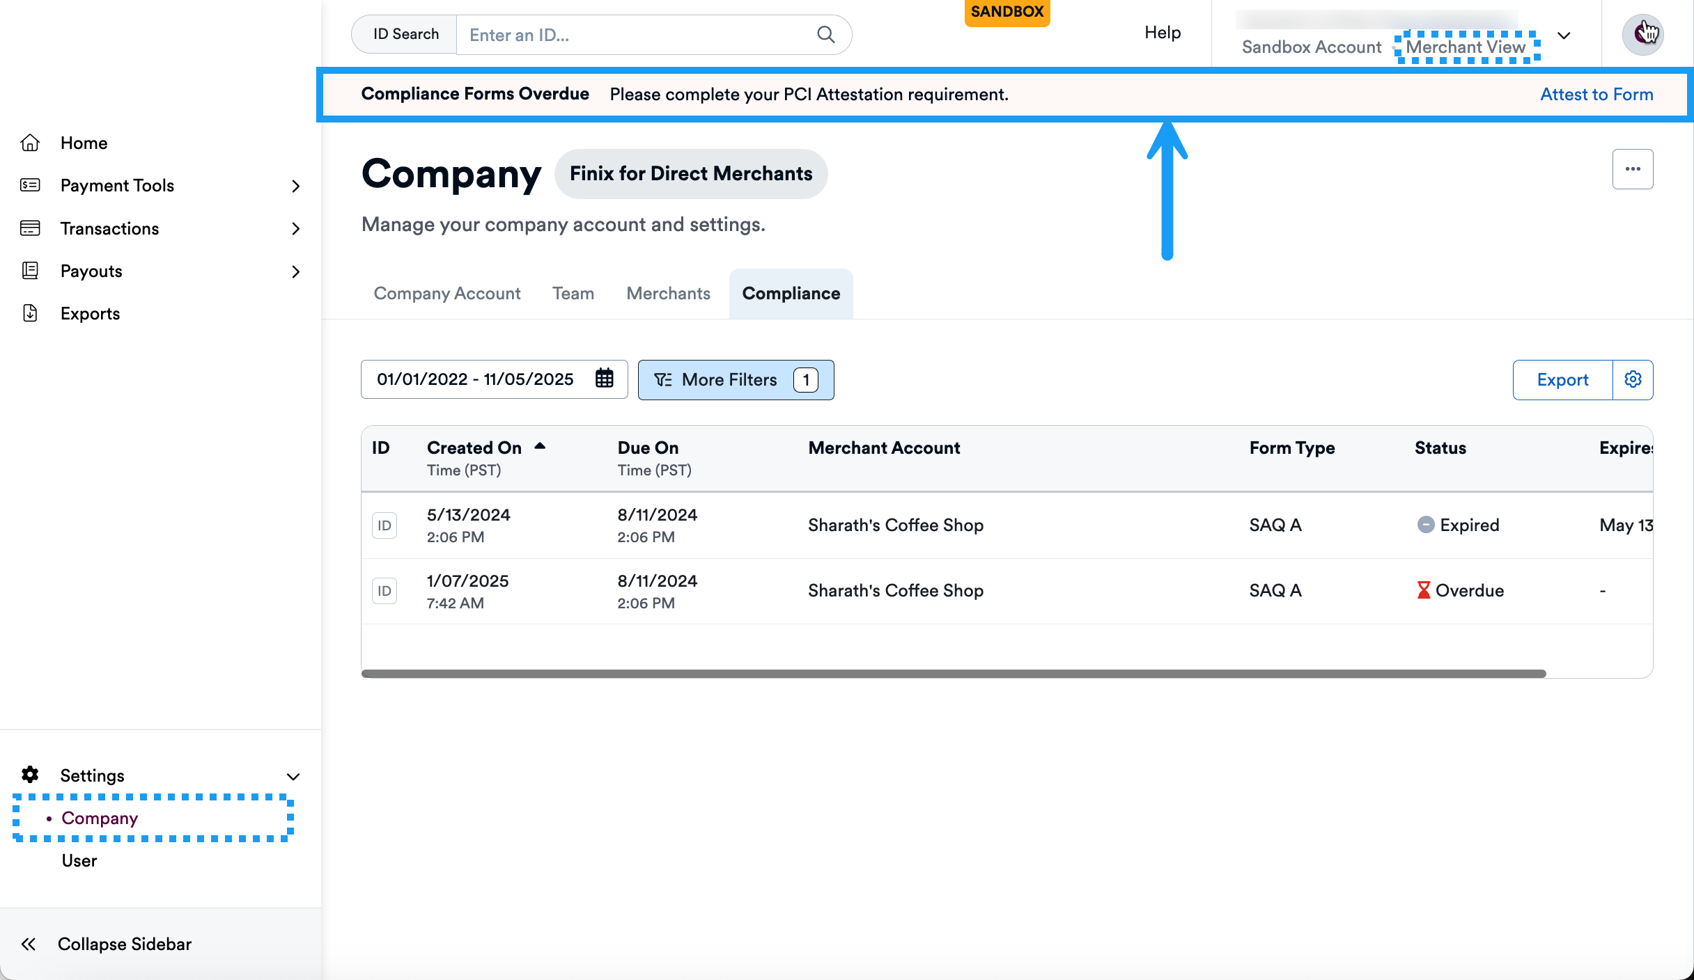
Task: Click the Attest to Form link
Action: pyautogui.click(x=1596, y=94)
